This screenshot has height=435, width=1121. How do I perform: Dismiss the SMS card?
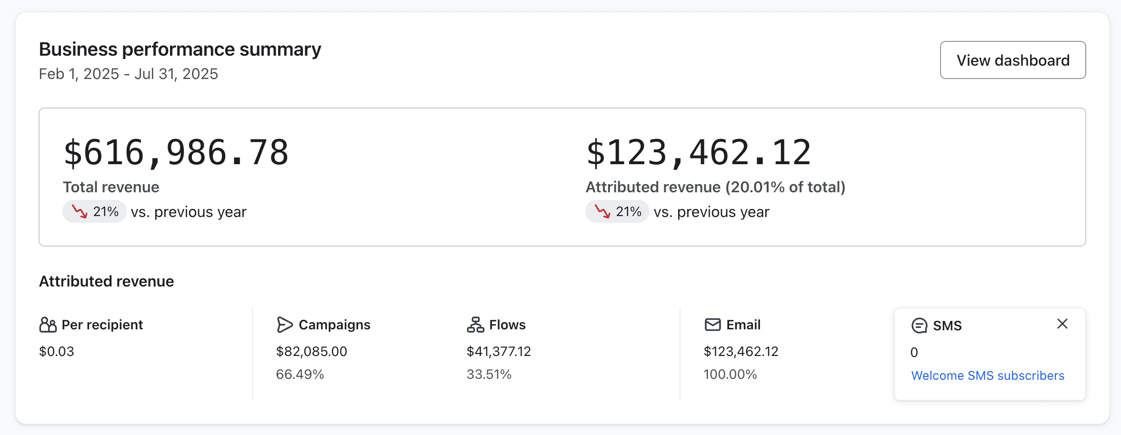[1062, 324]
